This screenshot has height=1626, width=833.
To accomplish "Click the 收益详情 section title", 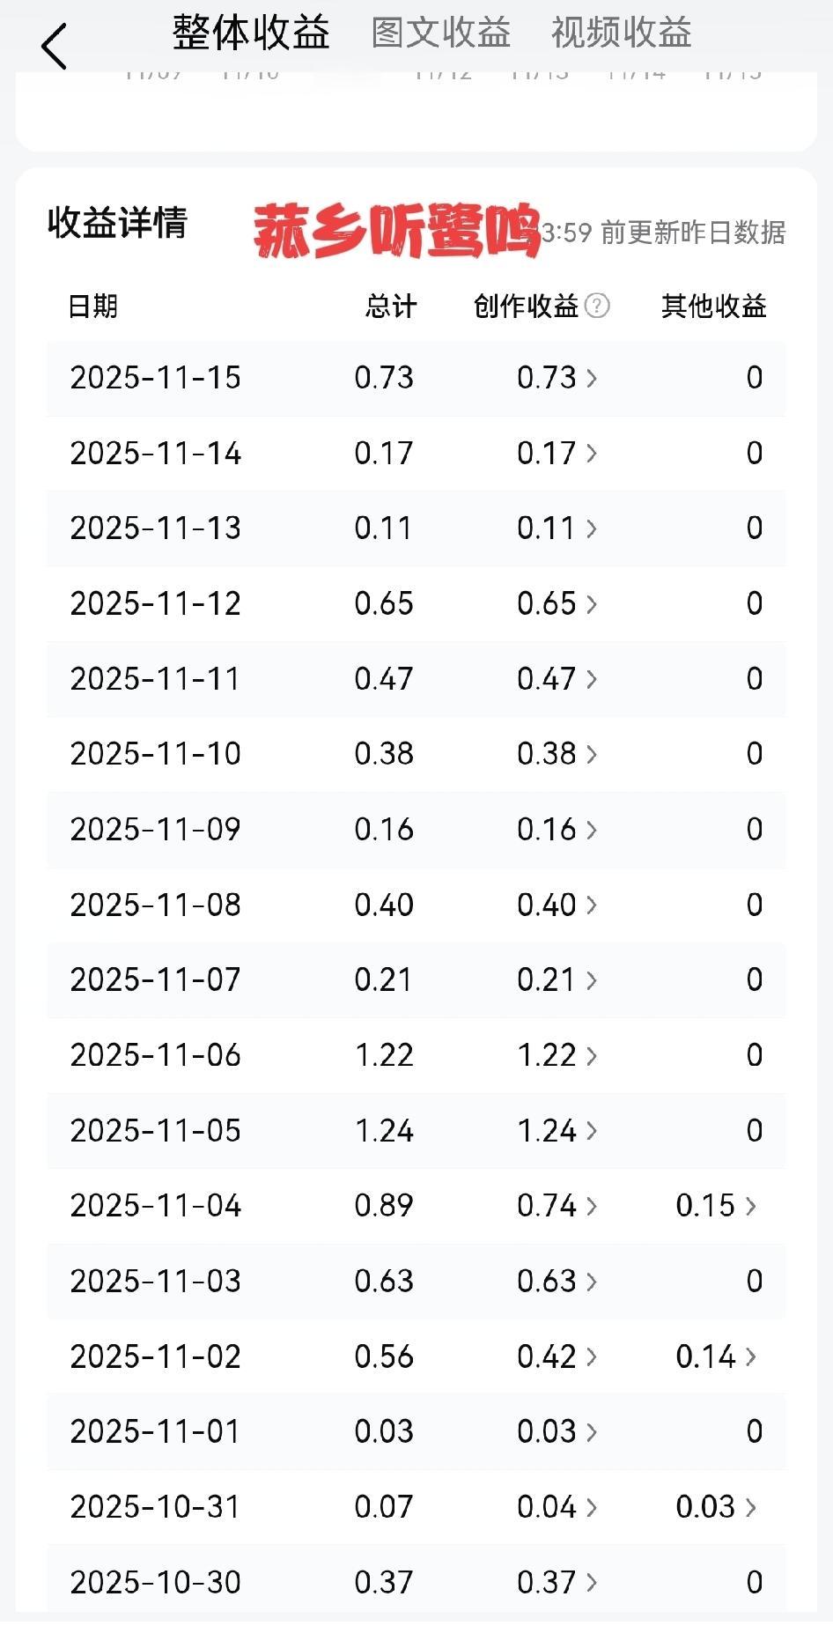I will tap(117, 223).
